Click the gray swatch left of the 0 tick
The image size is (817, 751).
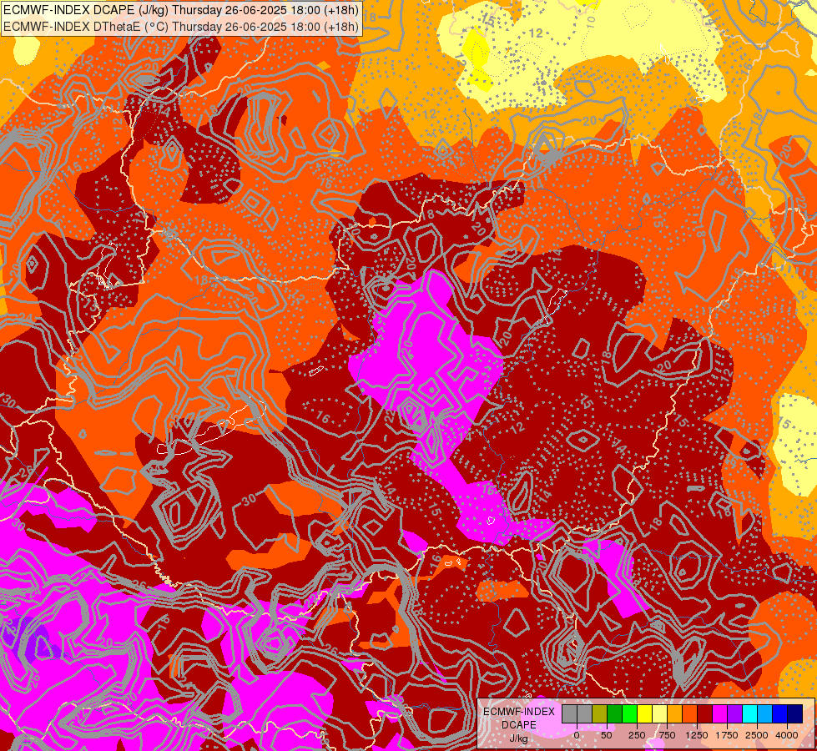click(569, 714)
